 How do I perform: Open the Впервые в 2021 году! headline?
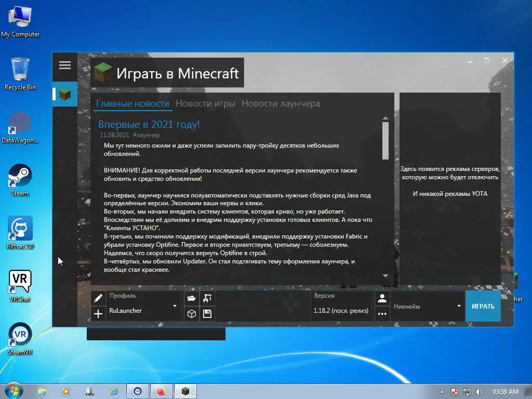[x=149, y=124]
